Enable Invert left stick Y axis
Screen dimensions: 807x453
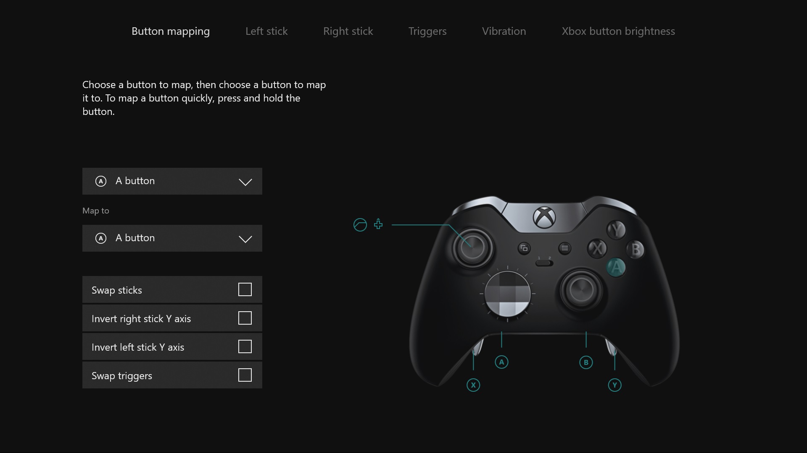[x=245, y=346]
